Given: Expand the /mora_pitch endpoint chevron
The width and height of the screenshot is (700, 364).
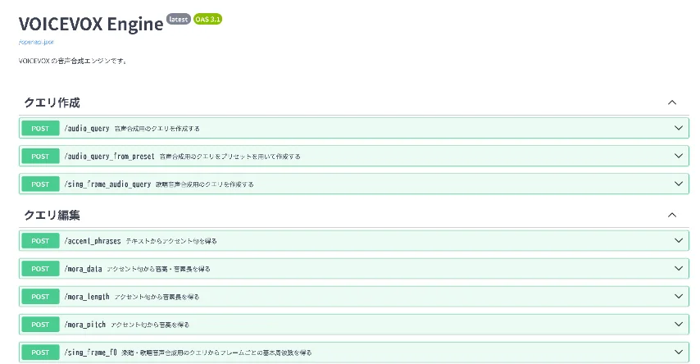Looking at the screenshot, I should pyautogui.click(x=679, y=325).
